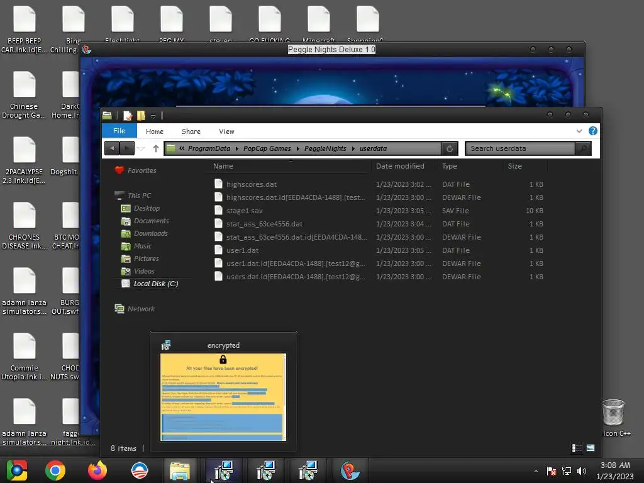The width and height of the screenshot is (644, 483).
Task: Click PopCap Games in the address breadcrumb
Action: pyautogui.click(x=267, y=148)
